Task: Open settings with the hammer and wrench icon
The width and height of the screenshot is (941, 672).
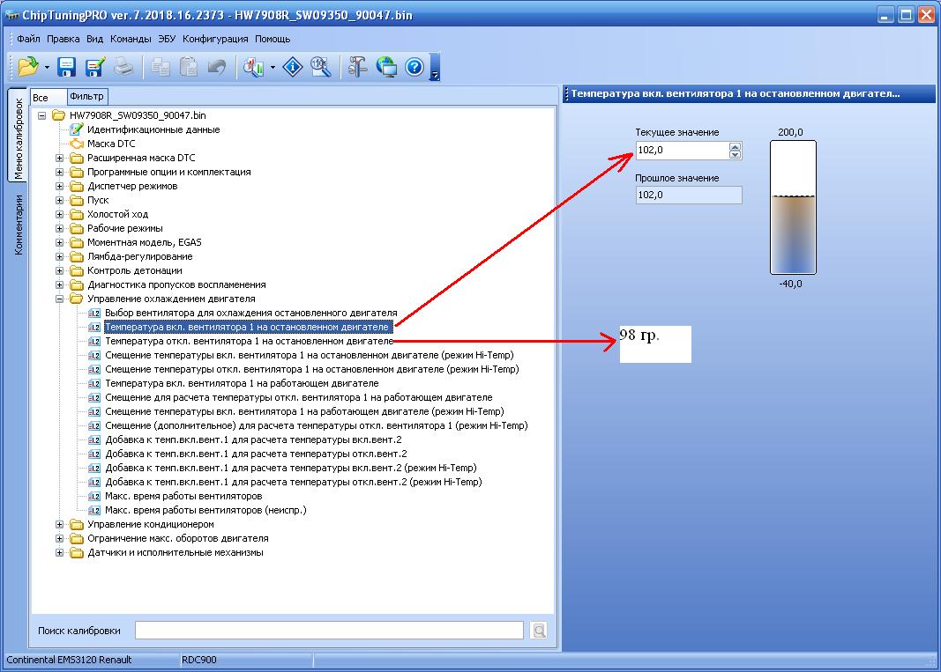Action: tap(358, 67)
